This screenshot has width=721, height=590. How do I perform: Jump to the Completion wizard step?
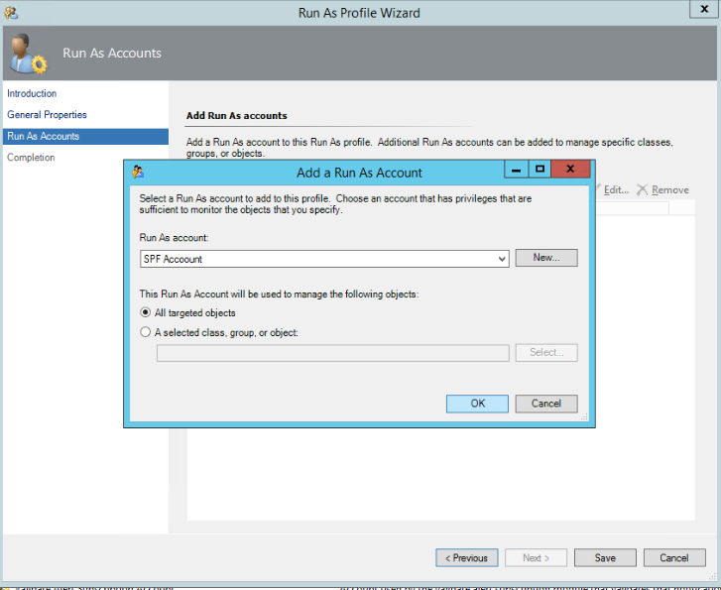[31, 158]
